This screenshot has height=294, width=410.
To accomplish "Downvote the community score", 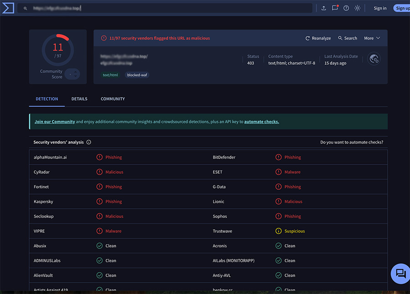I will (x=75, y=76).
